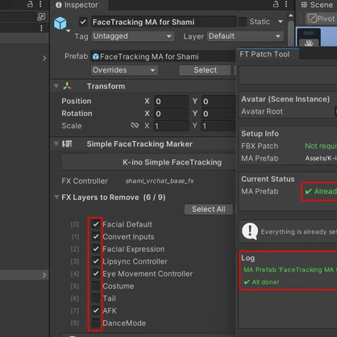Click the Position X input field
Viewport: 337px width, 337px height.
(171, 102)
